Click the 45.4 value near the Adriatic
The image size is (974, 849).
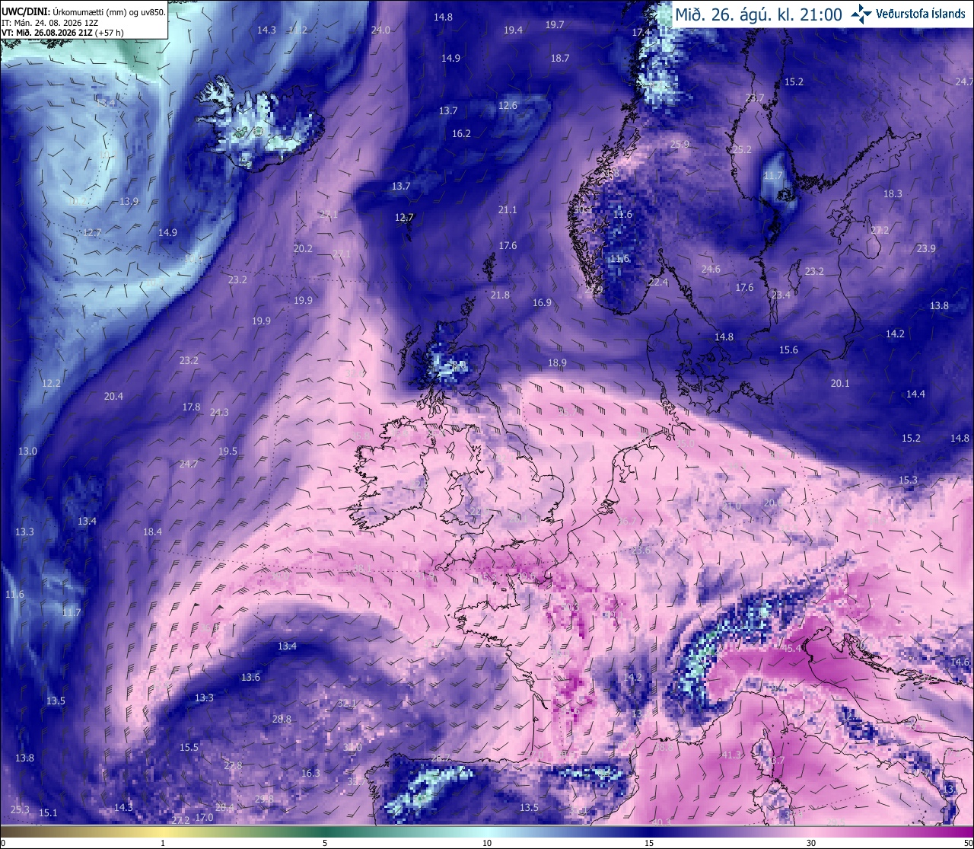(791, 648)
